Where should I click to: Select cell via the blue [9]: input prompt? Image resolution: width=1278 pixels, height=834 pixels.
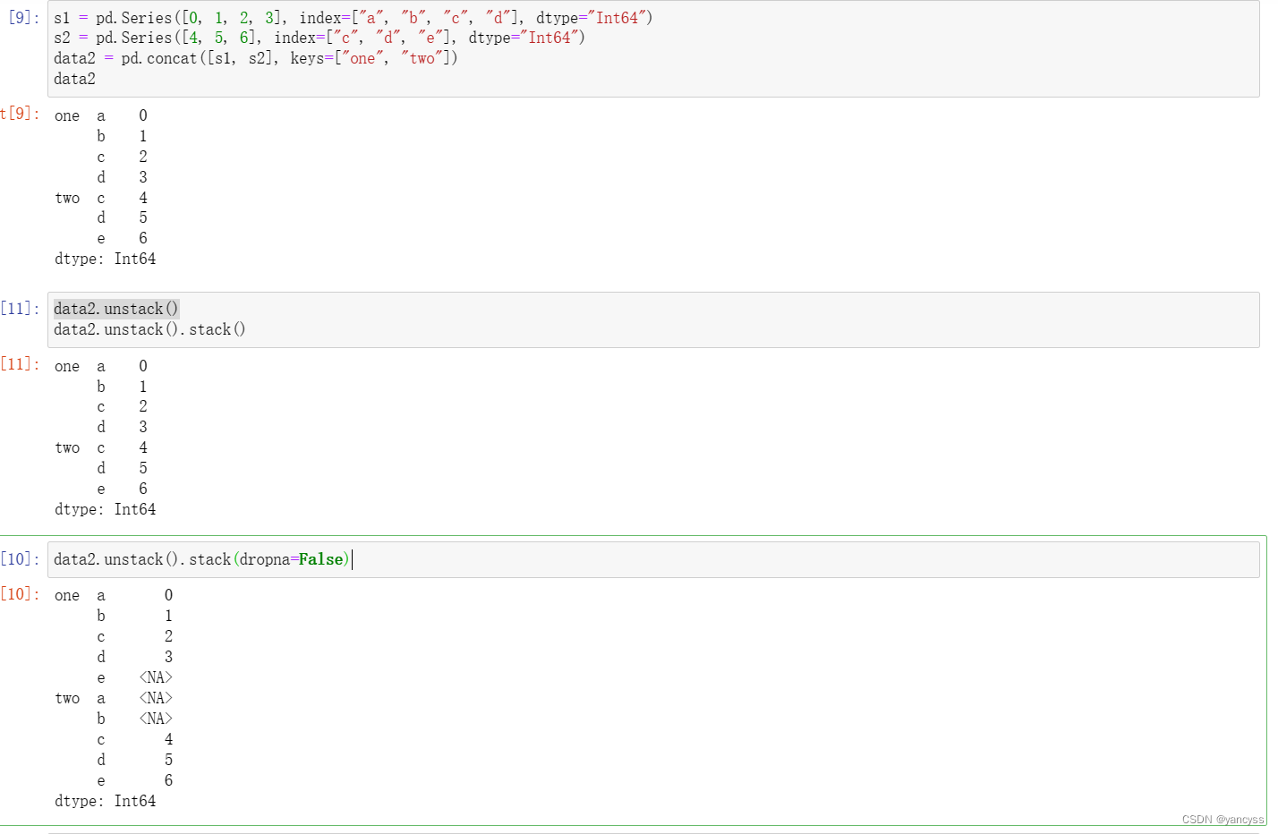(x=23, y=18)
